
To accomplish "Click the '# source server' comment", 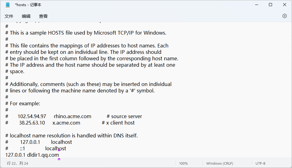I will pyautogui.click(x=124, y=116).
